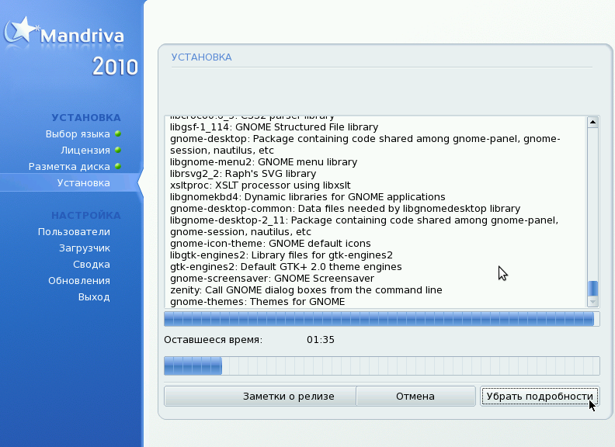Screen dimensions: 615x447
Task: Select Выход step in sidebar
Action: [94, 296]
